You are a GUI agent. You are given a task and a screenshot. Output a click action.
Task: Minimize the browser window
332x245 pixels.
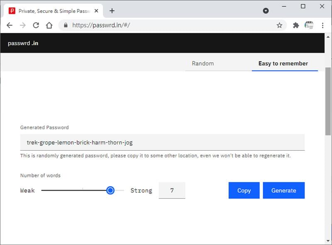(284, 6)
